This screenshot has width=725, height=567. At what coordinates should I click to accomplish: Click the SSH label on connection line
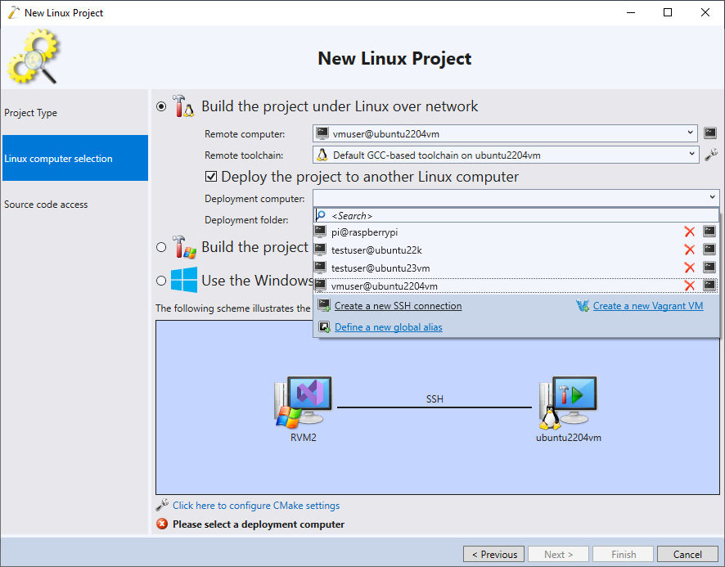[435, 398]
